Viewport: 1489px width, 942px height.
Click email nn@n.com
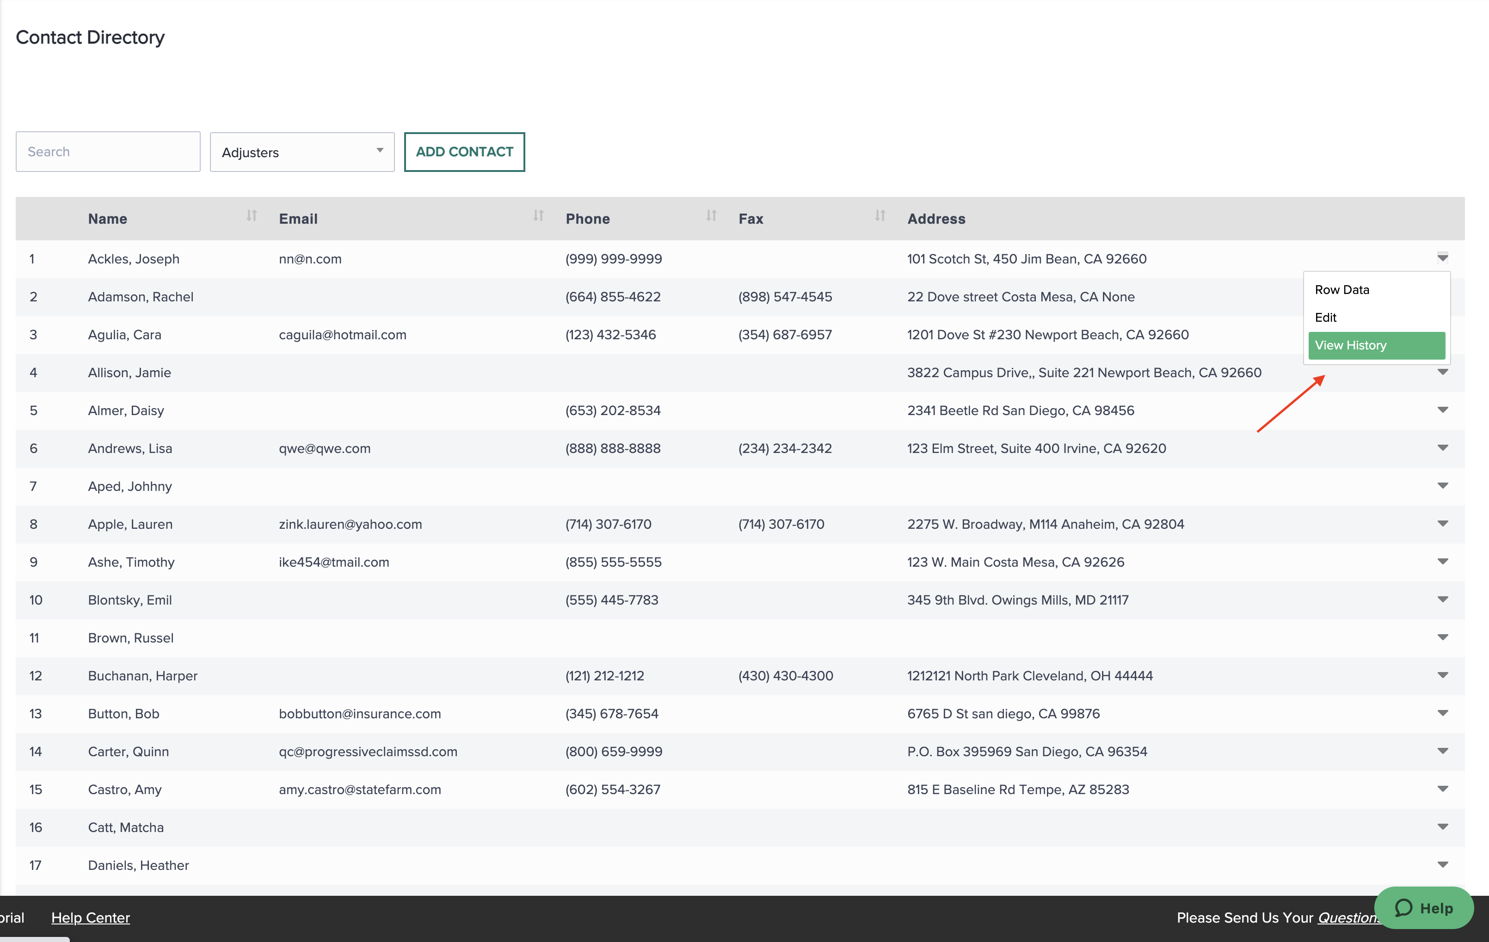(x=310, y=259)
